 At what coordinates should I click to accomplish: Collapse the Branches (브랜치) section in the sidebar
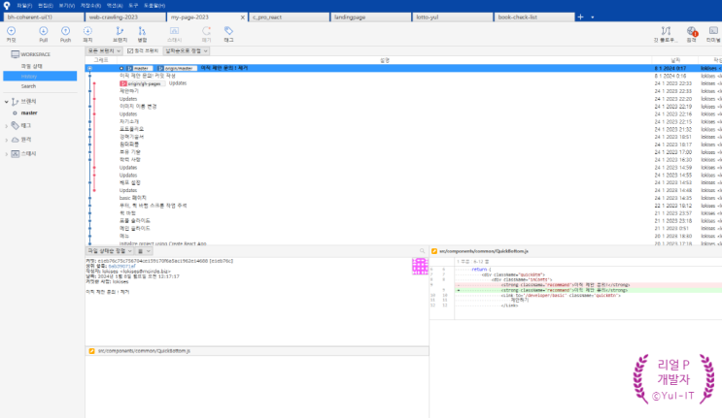click(7, 102)
